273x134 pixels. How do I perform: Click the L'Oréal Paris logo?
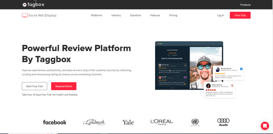click(162, 122)
